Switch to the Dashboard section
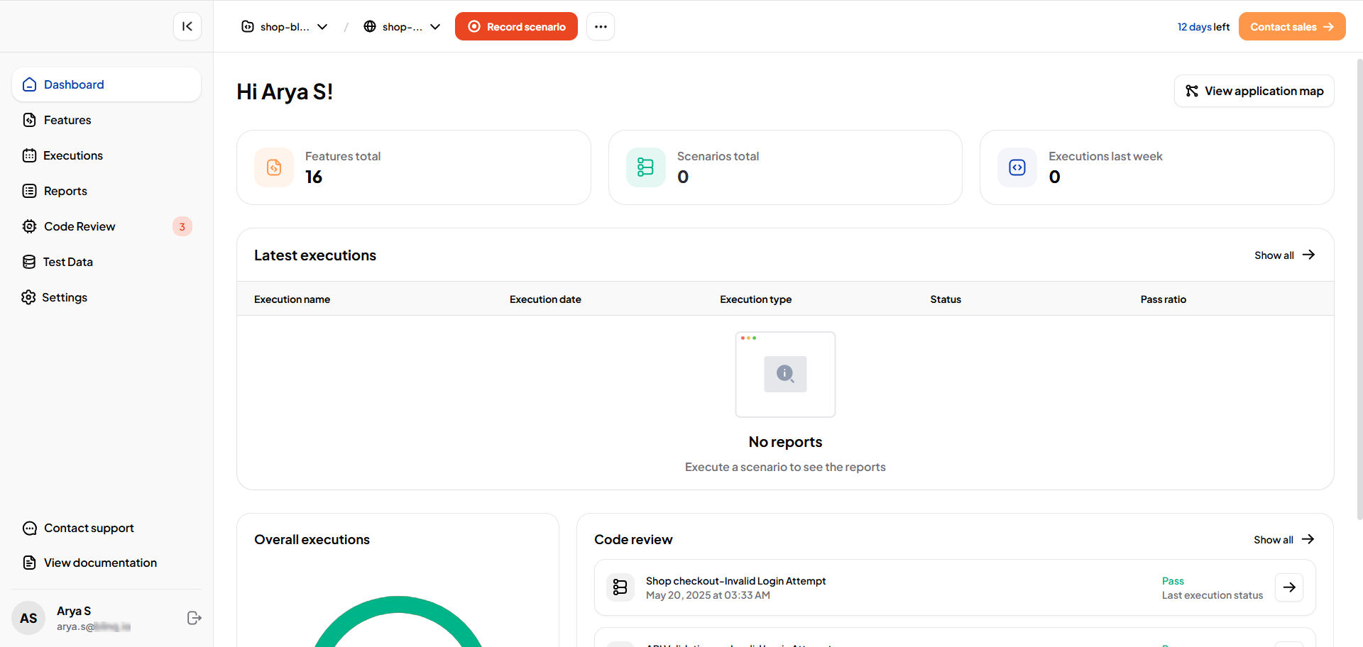The image size is (1363, 647). click(x=73, y=84)
